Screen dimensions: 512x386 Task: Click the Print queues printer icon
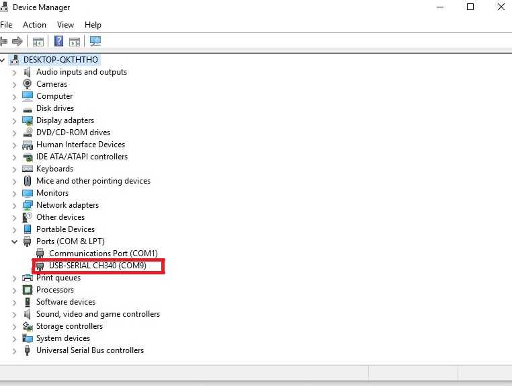28,278
